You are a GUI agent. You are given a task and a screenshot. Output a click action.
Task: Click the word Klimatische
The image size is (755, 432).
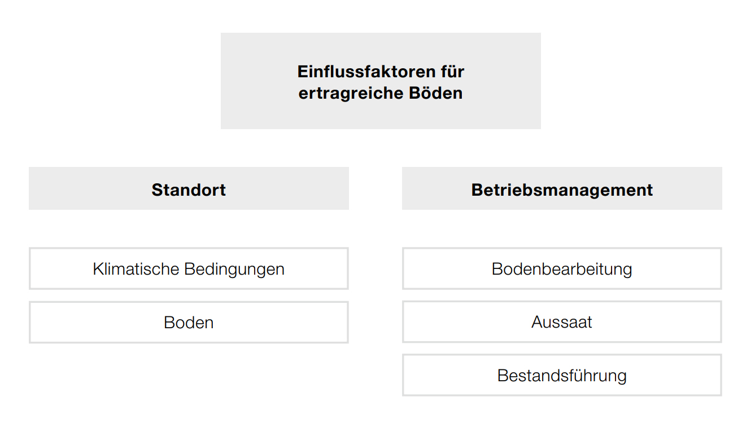(136, 268)
